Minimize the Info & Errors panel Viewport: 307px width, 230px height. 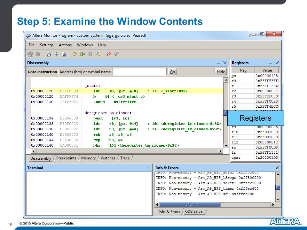coord(271,168)
